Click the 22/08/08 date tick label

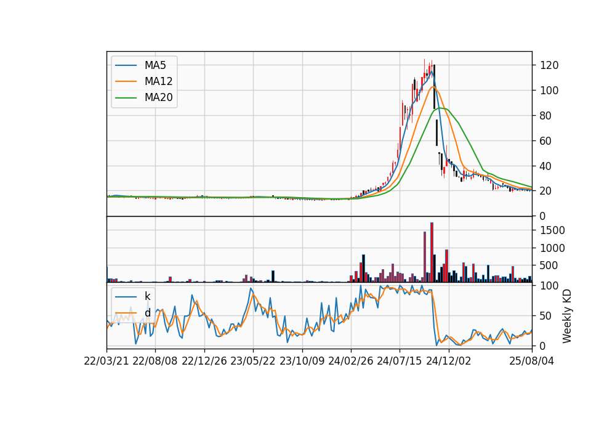(x=155, y=361)
